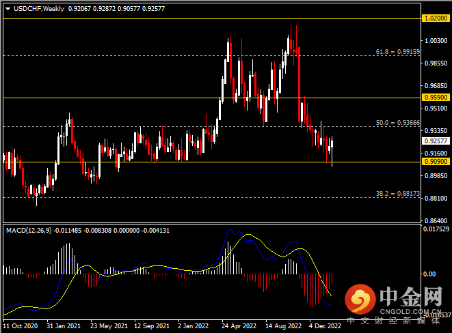Click the 0.88100 price axis label
This screenshot has height=333, width=452.
tap(435, 198)
